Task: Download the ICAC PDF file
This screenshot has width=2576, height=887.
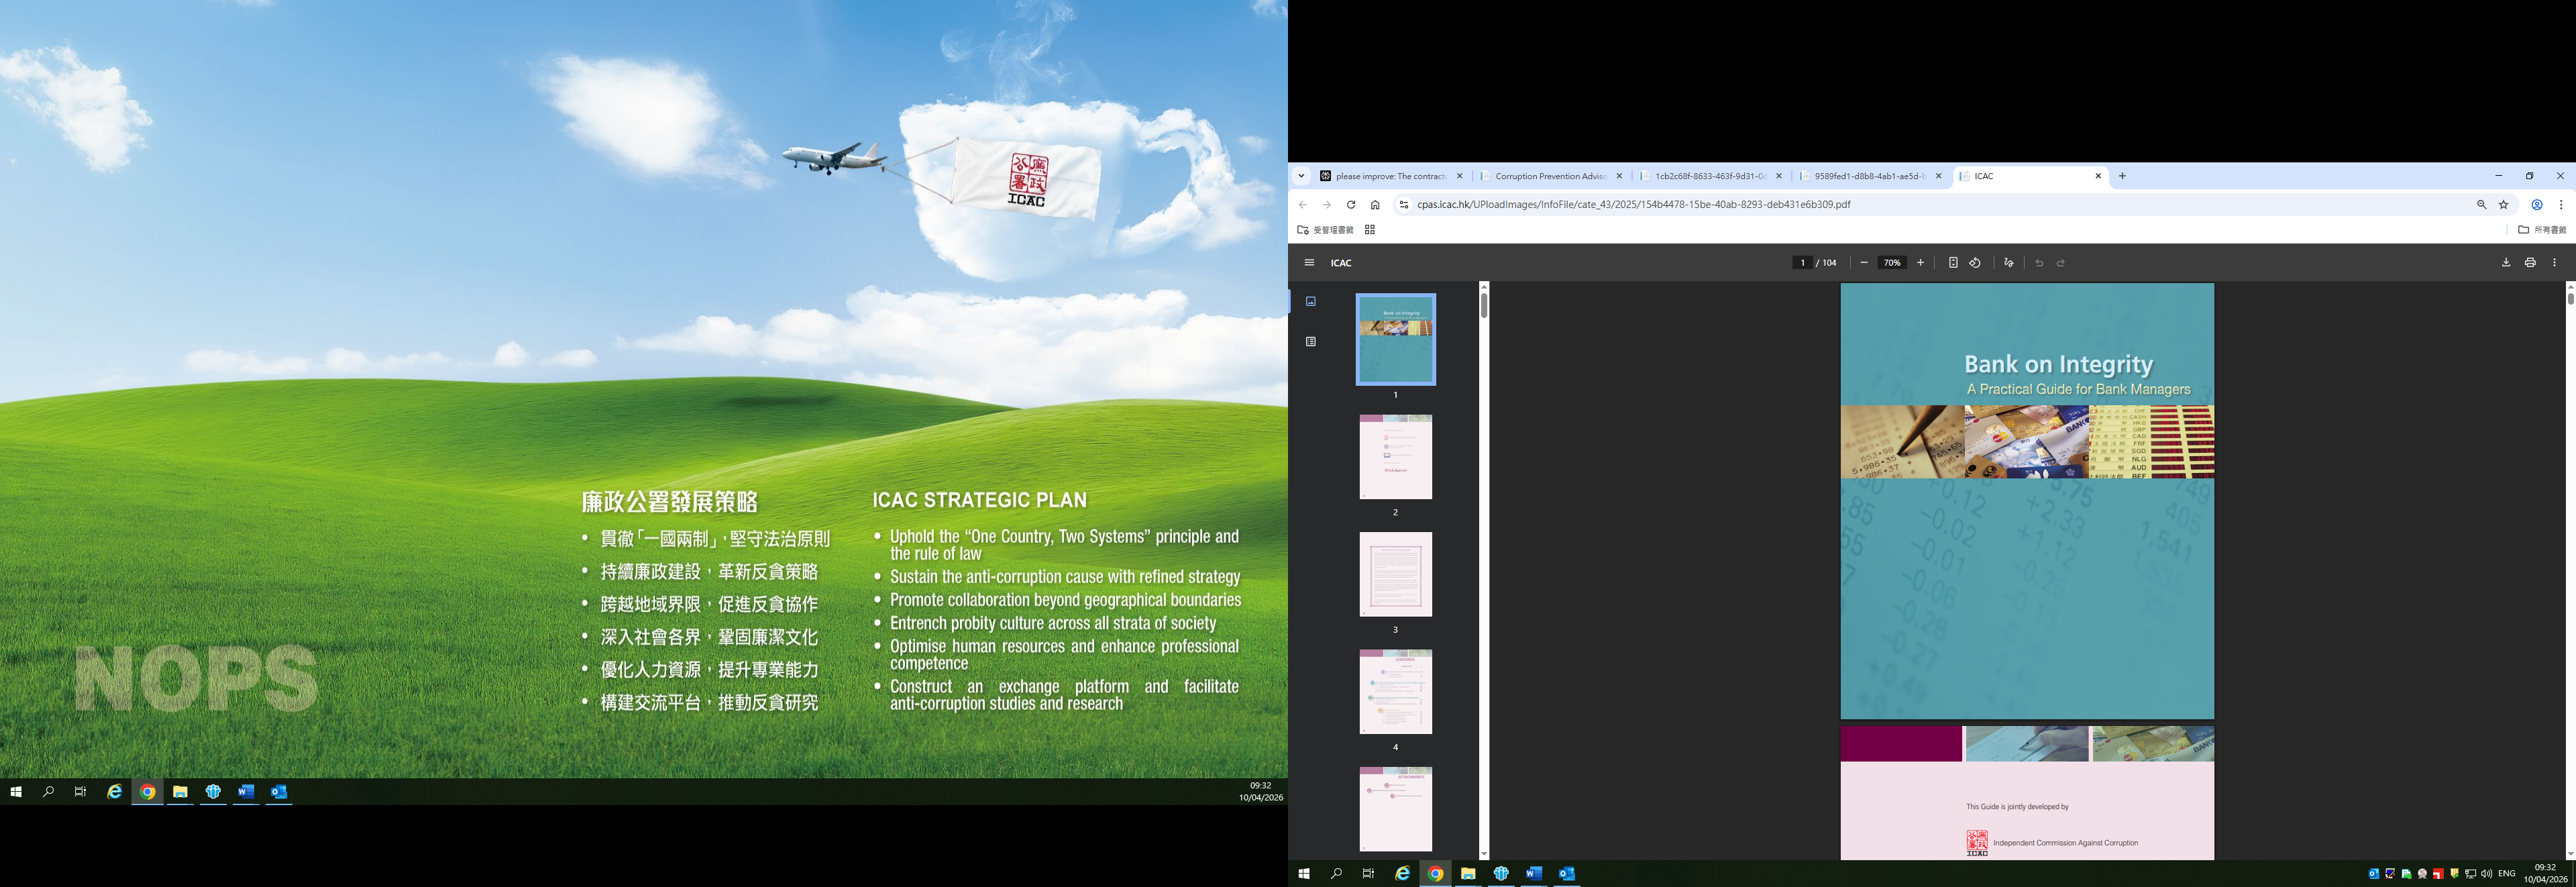Action: (2506, 263)
